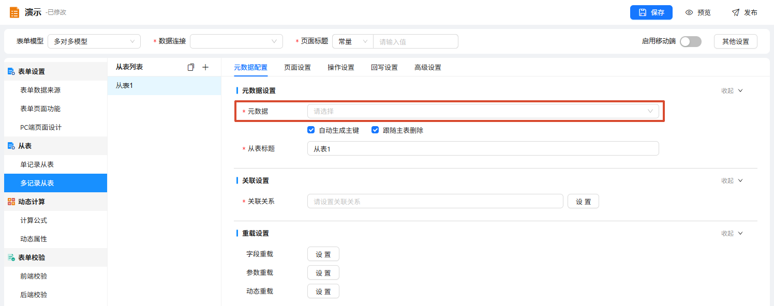Viewport: 774px width, 306px height.
Task: Open the 元数据 select dropdown
Action: pyautogui.click(x=483, y=111)
